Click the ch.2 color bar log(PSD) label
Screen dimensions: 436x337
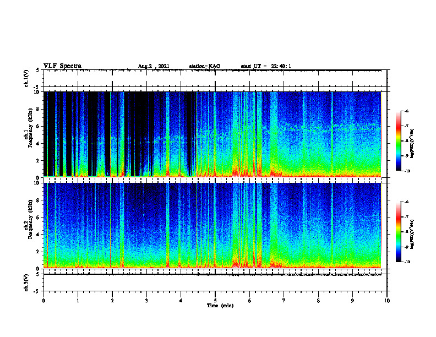tap(412, 234)
